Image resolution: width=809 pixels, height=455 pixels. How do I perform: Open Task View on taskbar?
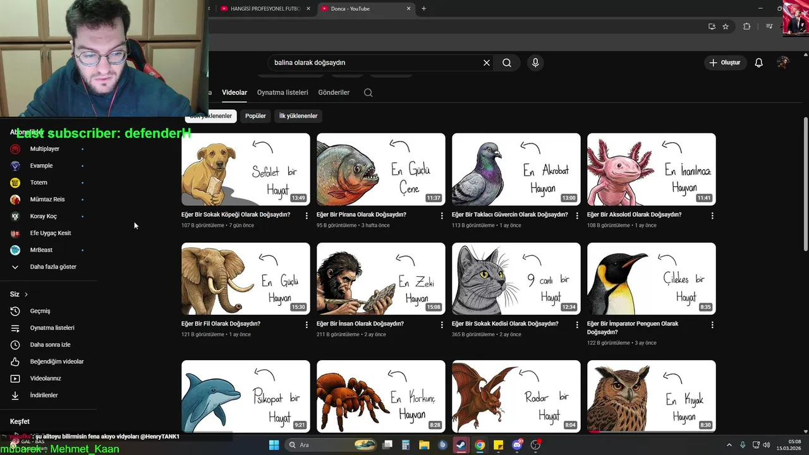click(x=387, y=445)
